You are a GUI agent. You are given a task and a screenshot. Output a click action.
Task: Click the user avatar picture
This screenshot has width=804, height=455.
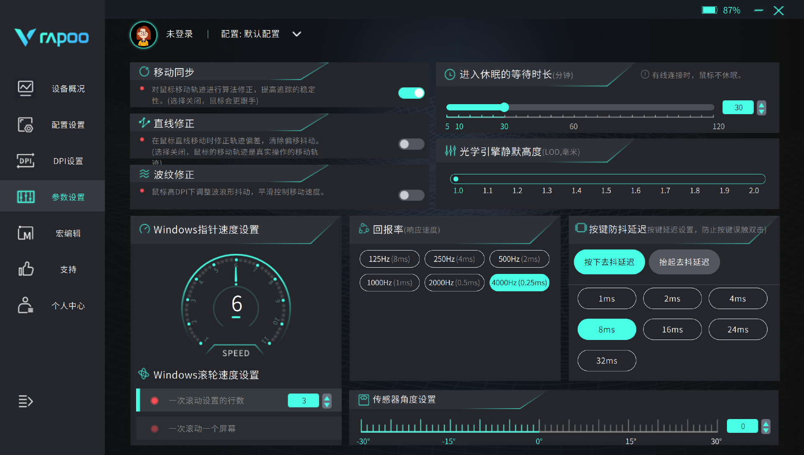144,35
